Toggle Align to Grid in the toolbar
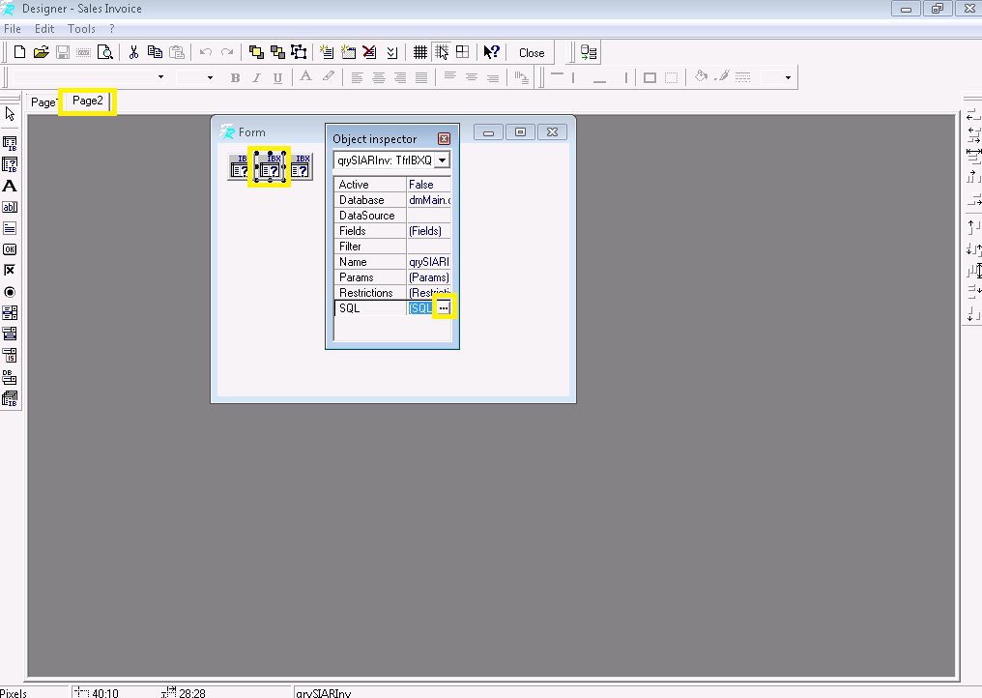 tap(442, 52)
